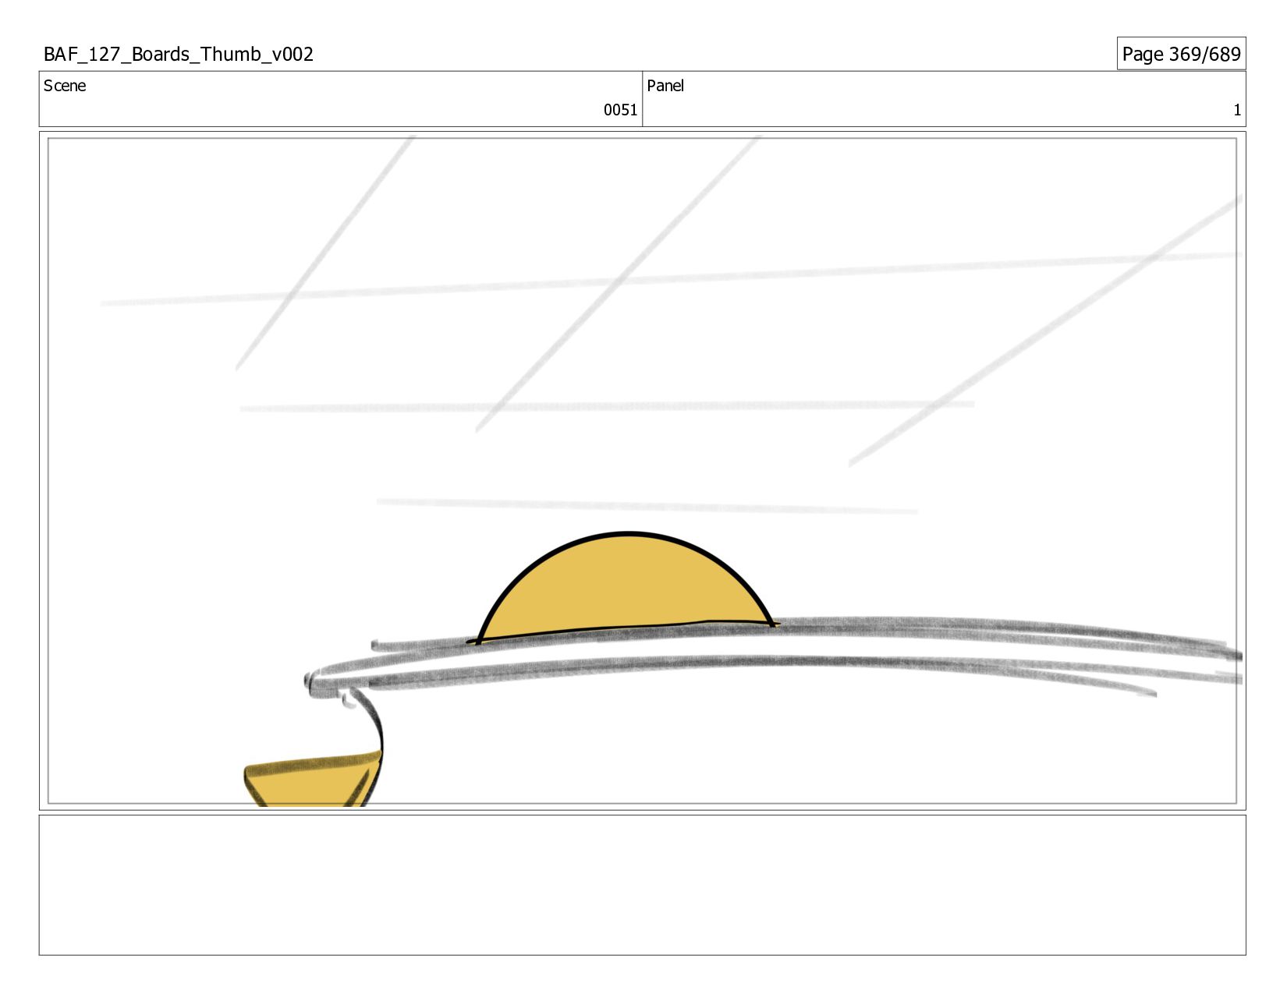
Task: Click the yellow cup shape at bottom of the drawing
Action: click(x=312, y=780)
